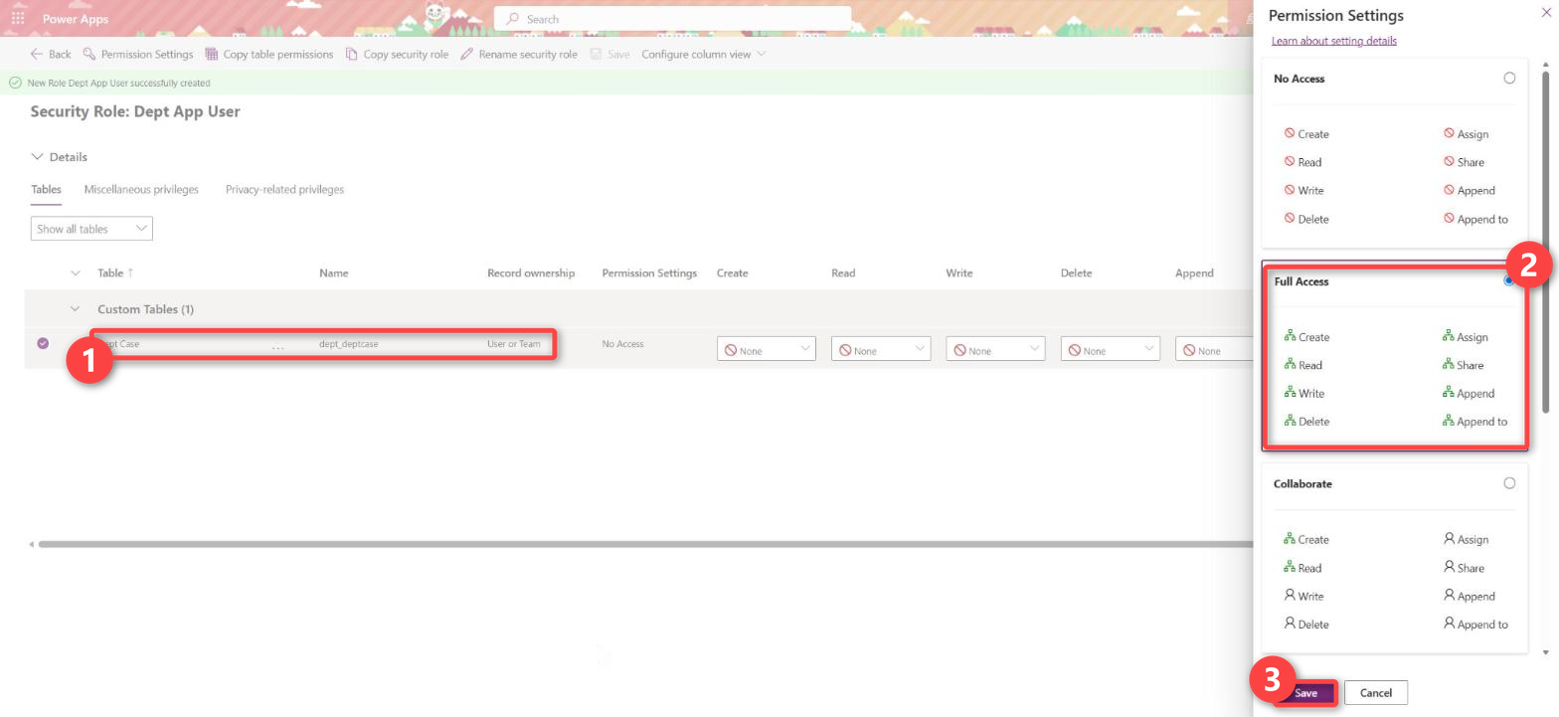Sort by the Table column header
Image resolution: width=1559 pixels, height=717 pixels.
[115, 272]
